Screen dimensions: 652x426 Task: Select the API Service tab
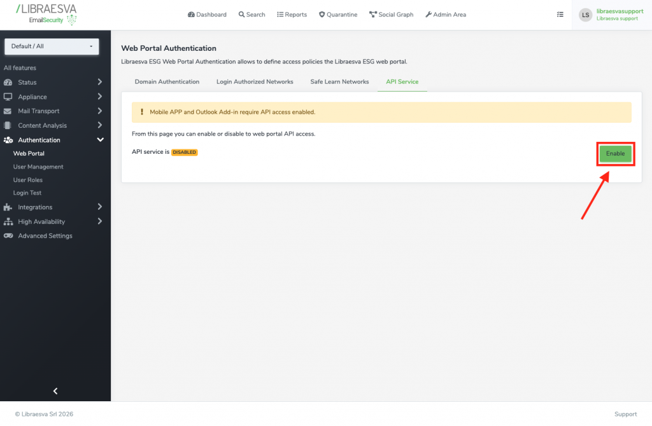[402, 82]
